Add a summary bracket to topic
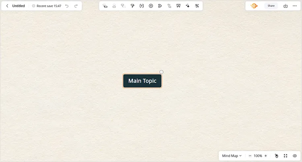 (x=160, y=6)
